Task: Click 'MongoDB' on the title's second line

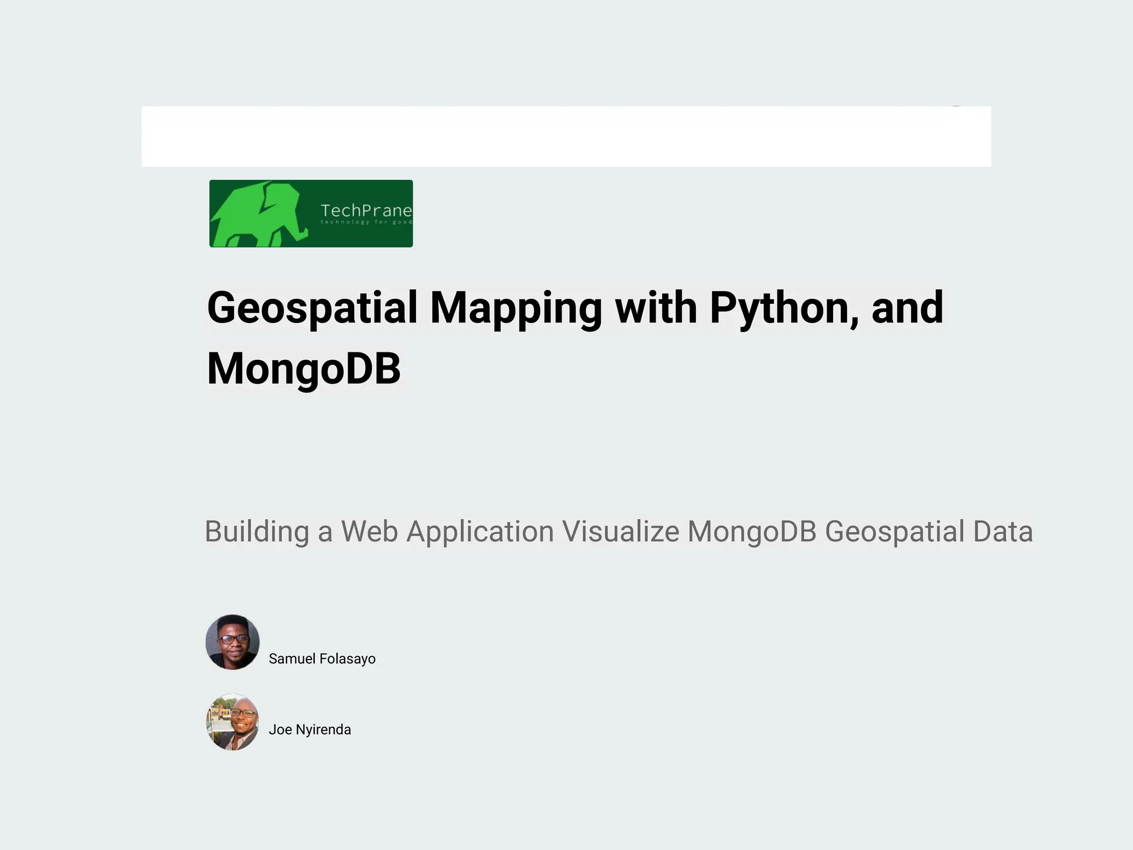Action: point(304,369)
